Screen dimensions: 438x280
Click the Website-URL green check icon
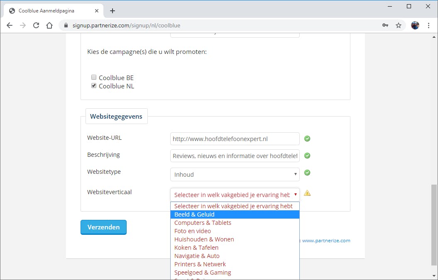tap(307, 139)
